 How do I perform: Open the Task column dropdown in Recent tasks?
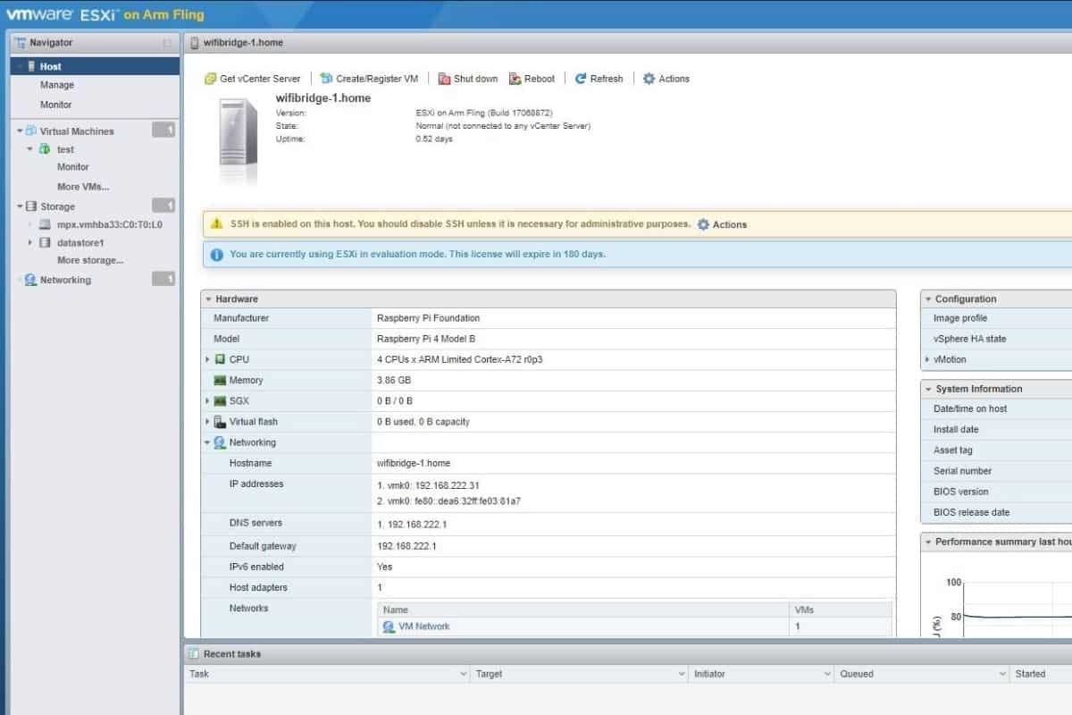coord(463,674)
